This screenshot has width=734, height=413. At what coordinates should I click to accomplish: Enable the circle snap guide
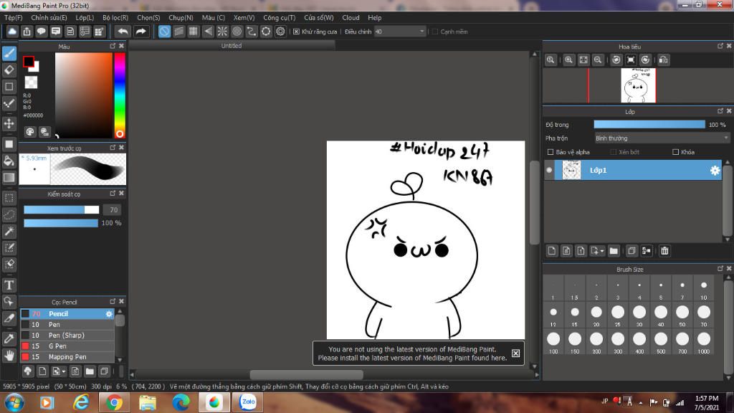click(237, 32)
